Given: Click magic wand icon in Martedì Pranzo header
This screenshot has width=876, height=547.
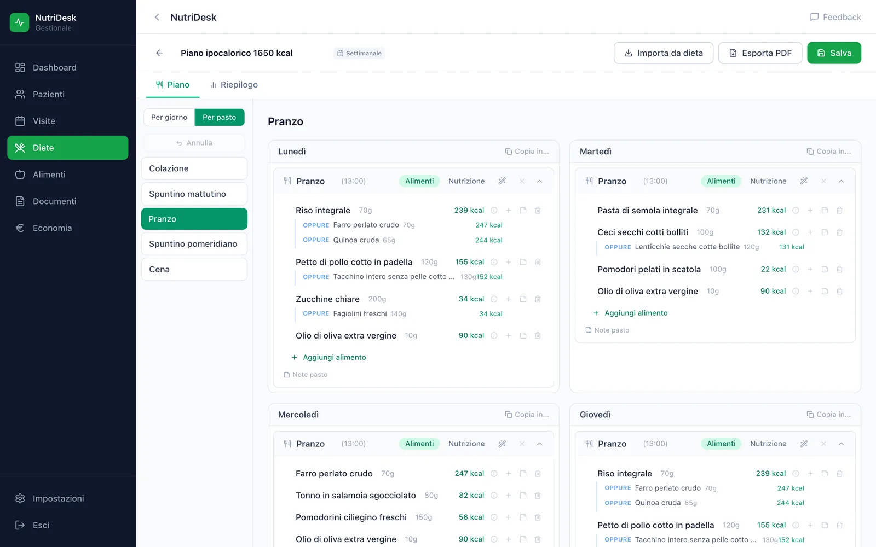Looking at the screenshot, I should tap(804, 181).
